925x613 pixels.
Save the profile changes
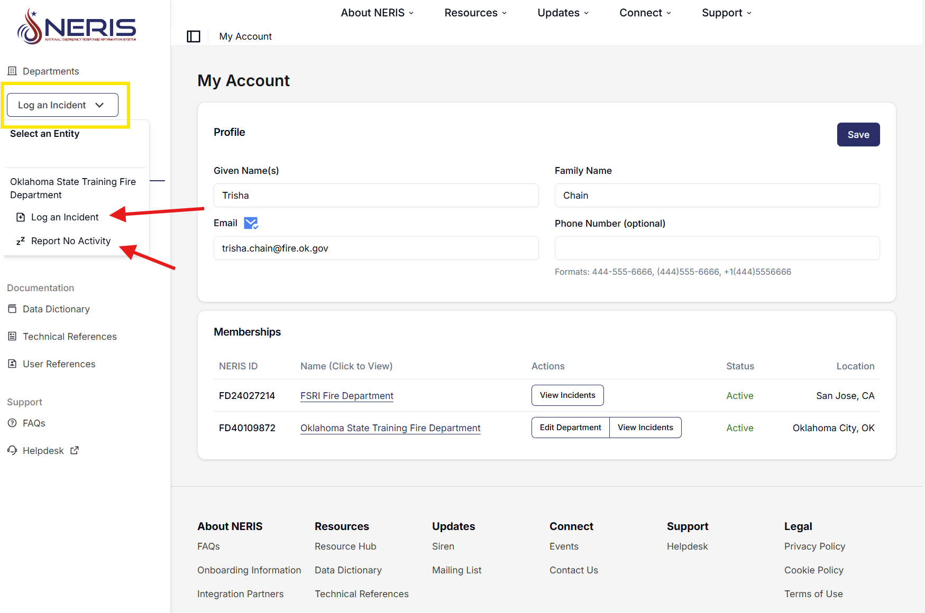[x=858, y=135]
